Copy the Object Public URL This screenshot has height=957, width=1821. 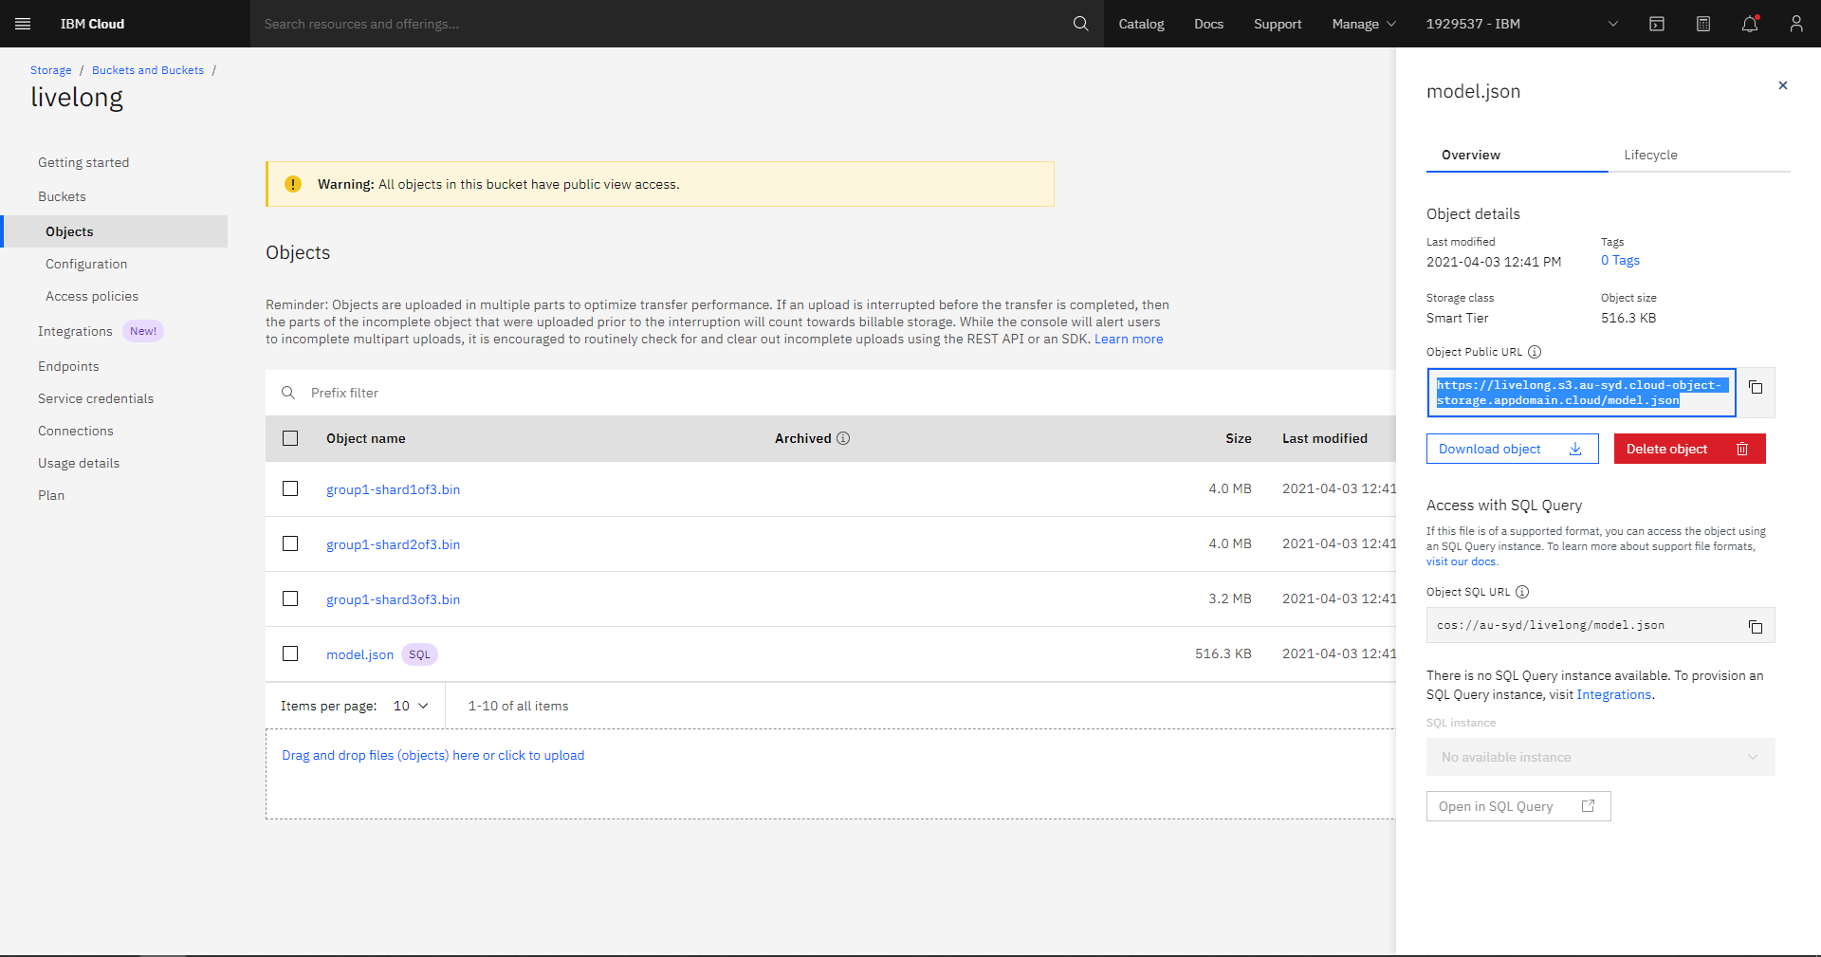point(1756,388)
